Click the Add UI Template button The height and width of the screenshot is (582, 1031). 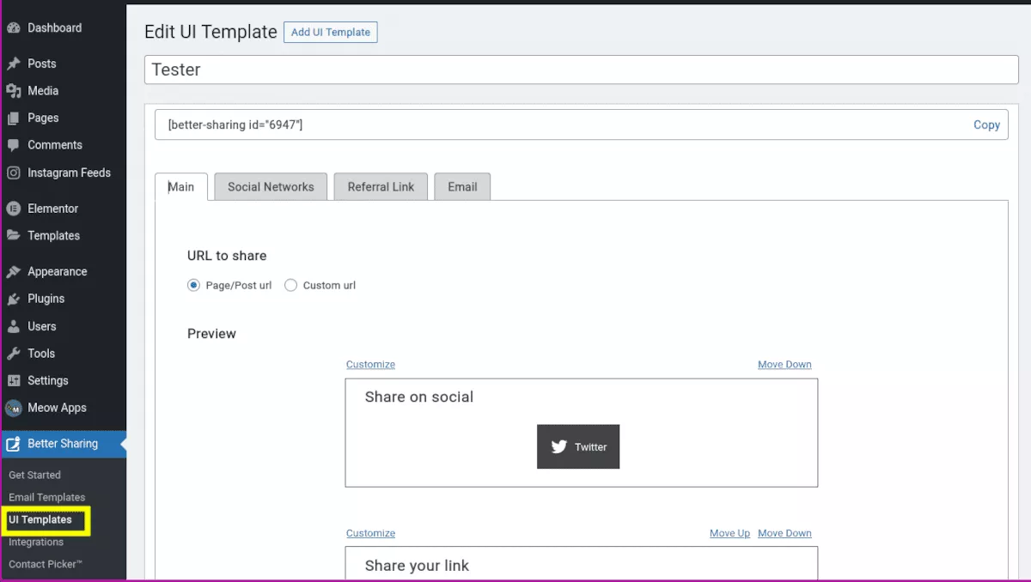pyautogui.click(x=331, y=33)
